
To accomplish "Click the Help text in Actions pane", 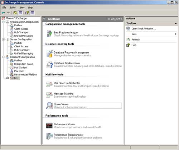I will pyautogui.click(x=134, y=45).
